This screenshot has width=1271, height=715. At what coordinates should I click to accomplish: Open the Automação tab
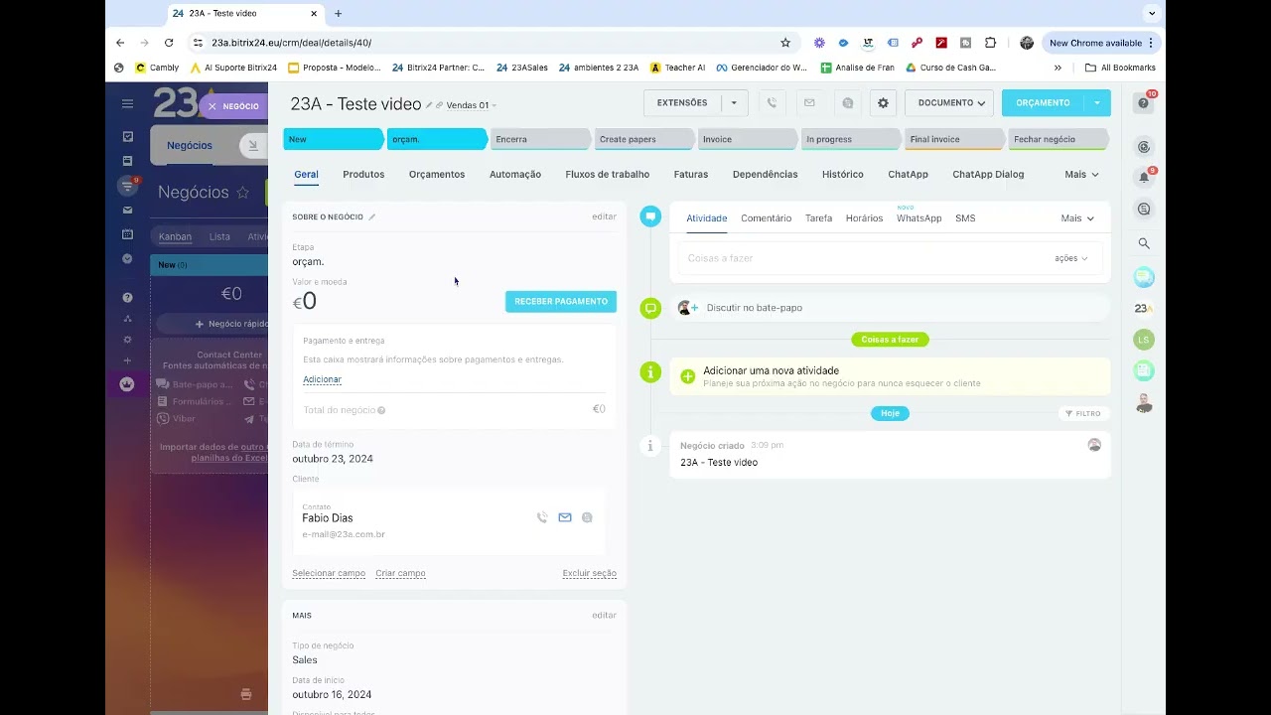515,174
